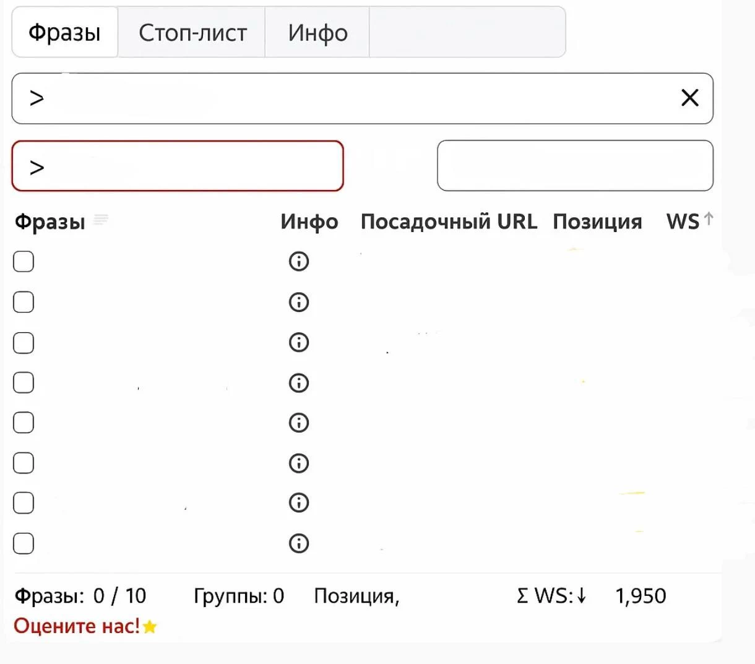Click the yellow star next to Оцените нас
Viewport: 755px width, 664px height.
pos(150,627)
